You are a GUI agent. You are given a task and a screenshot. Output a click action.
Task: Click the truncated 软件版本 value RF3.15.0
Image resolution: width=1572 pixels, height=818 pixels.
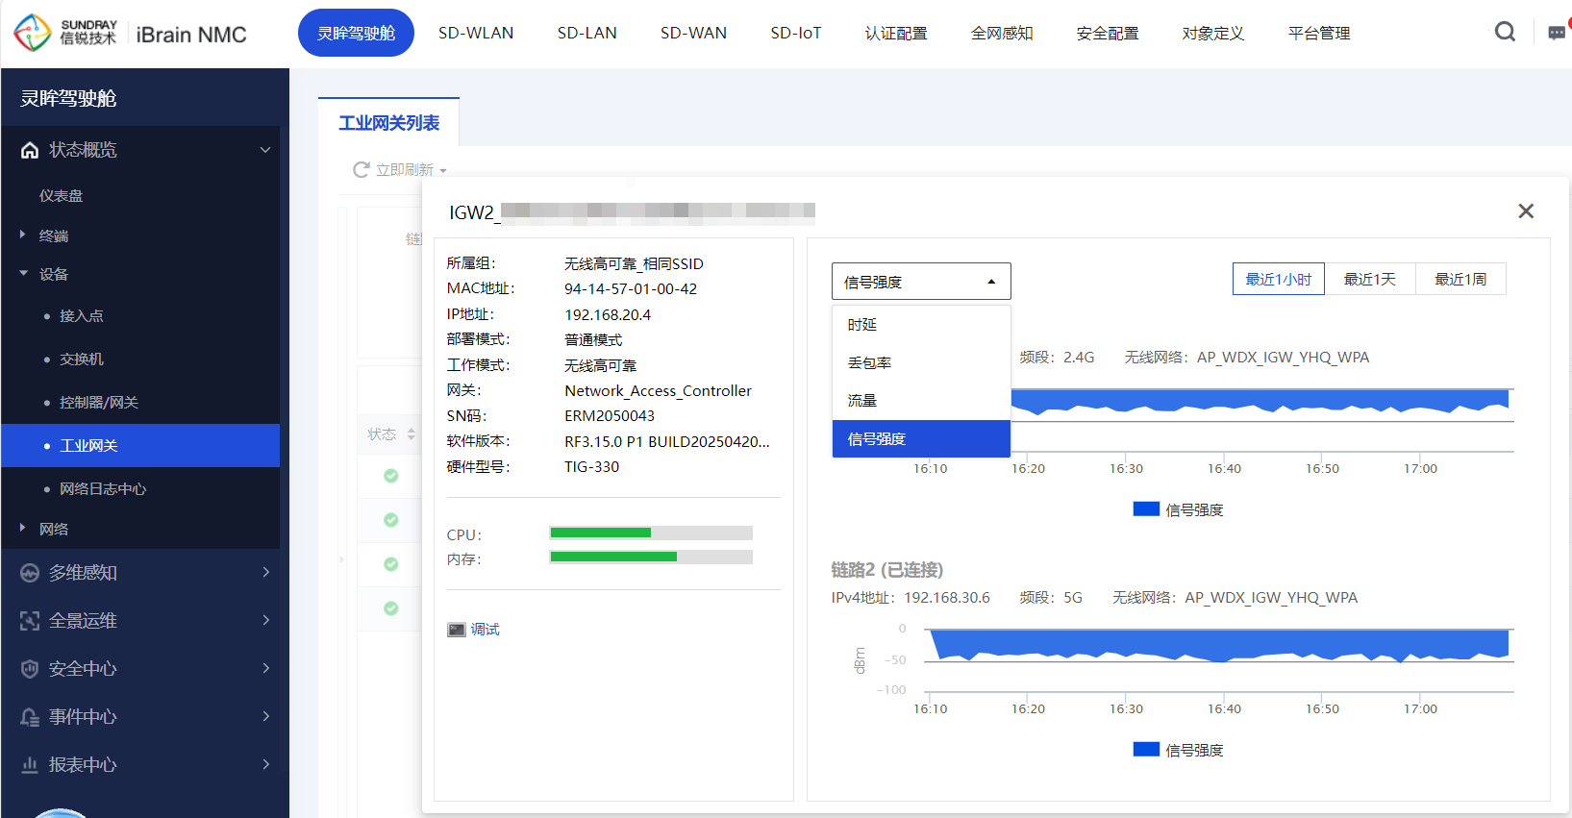coord(667,441)
